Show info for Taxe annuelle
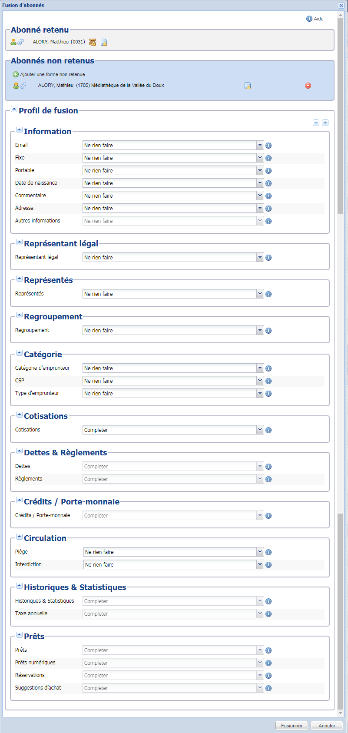 268,614
